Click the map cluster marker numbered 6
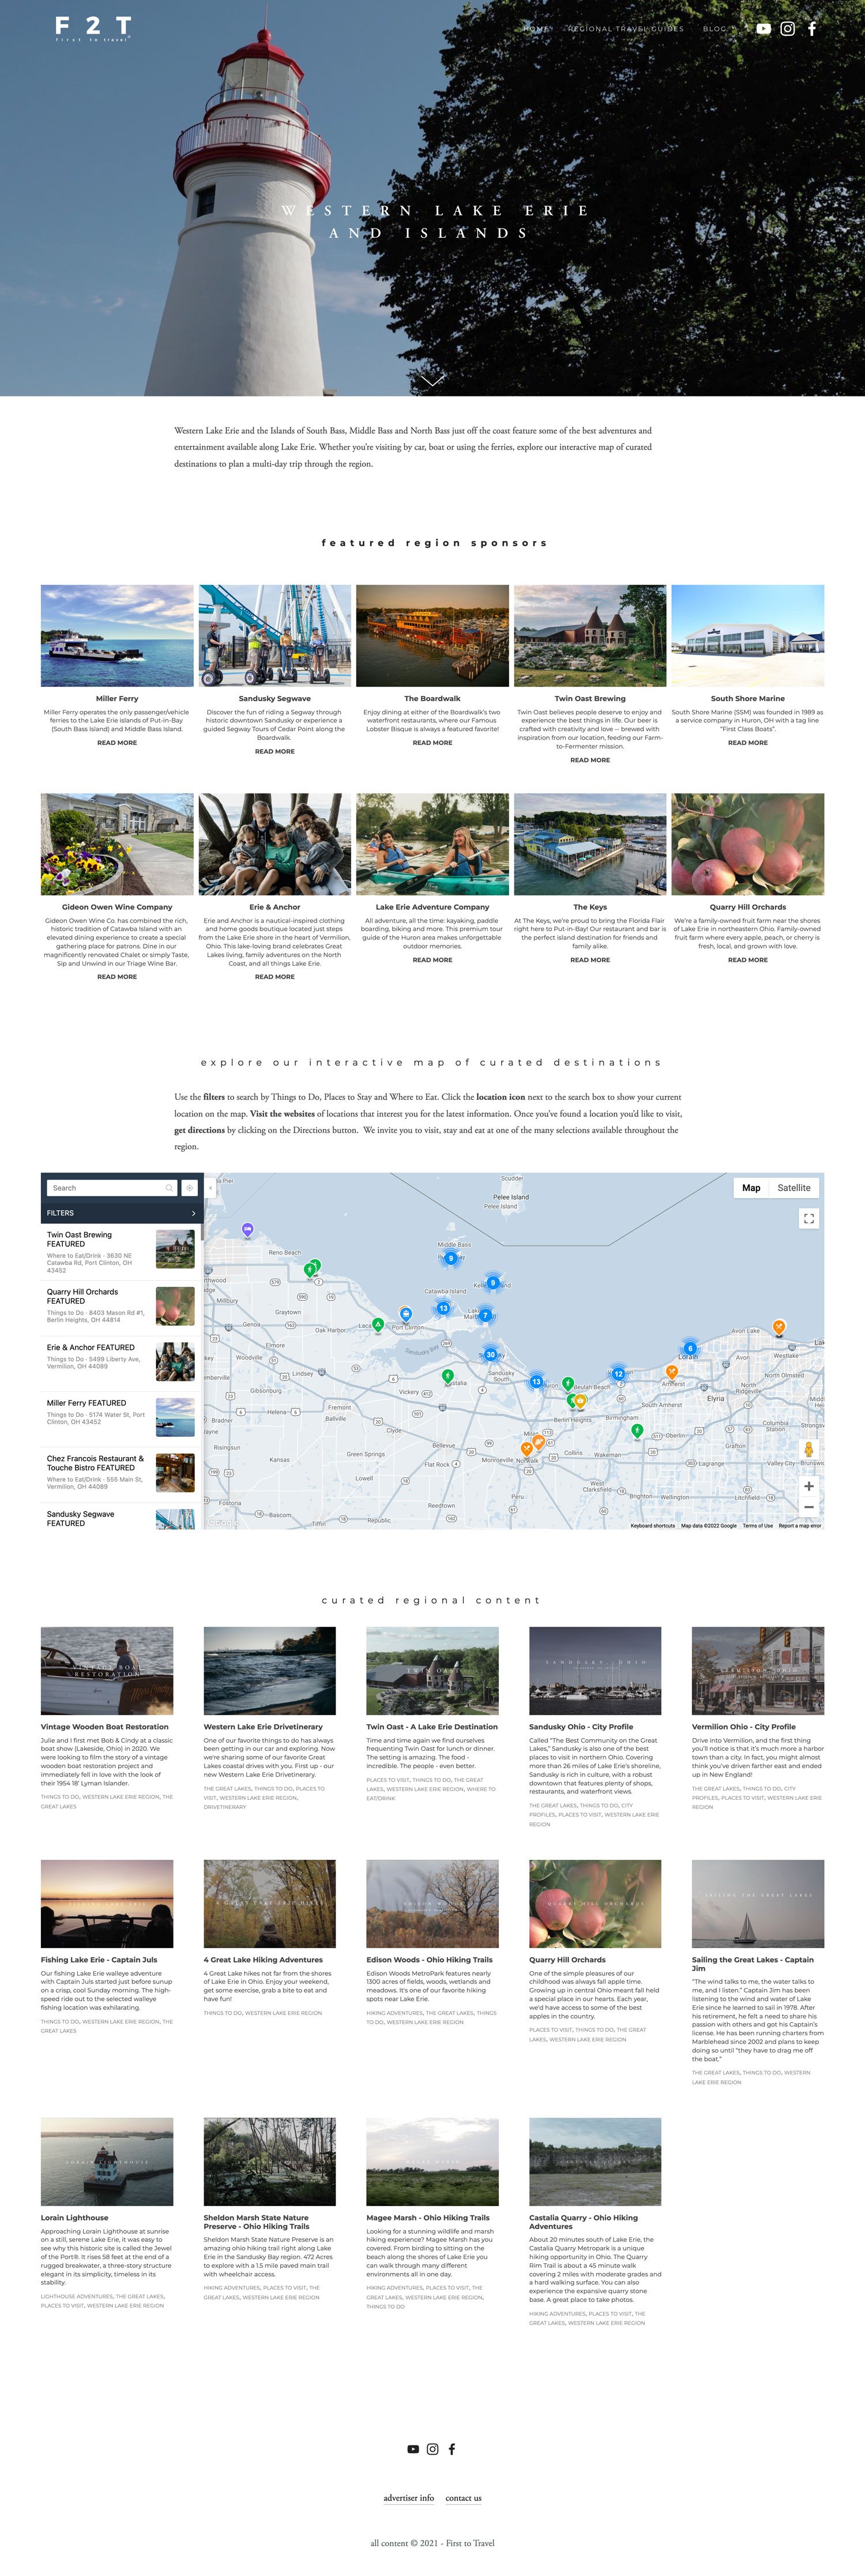This screenshot has width=865, height=2576. coord(689,1348)
